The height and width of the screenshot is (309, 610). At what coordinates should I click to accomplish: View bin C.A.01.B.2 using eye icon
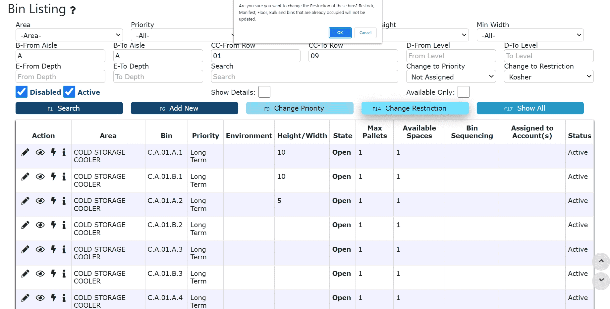pos(40,225)
